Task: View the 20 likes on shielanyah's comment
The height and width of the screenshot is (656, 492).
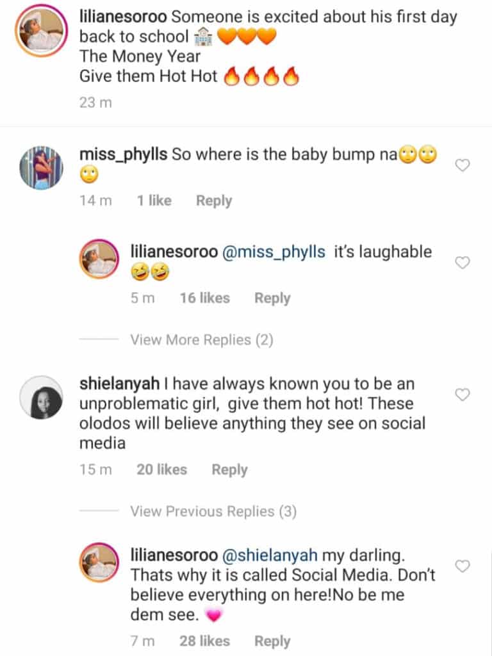Action: tap(161, 470)
